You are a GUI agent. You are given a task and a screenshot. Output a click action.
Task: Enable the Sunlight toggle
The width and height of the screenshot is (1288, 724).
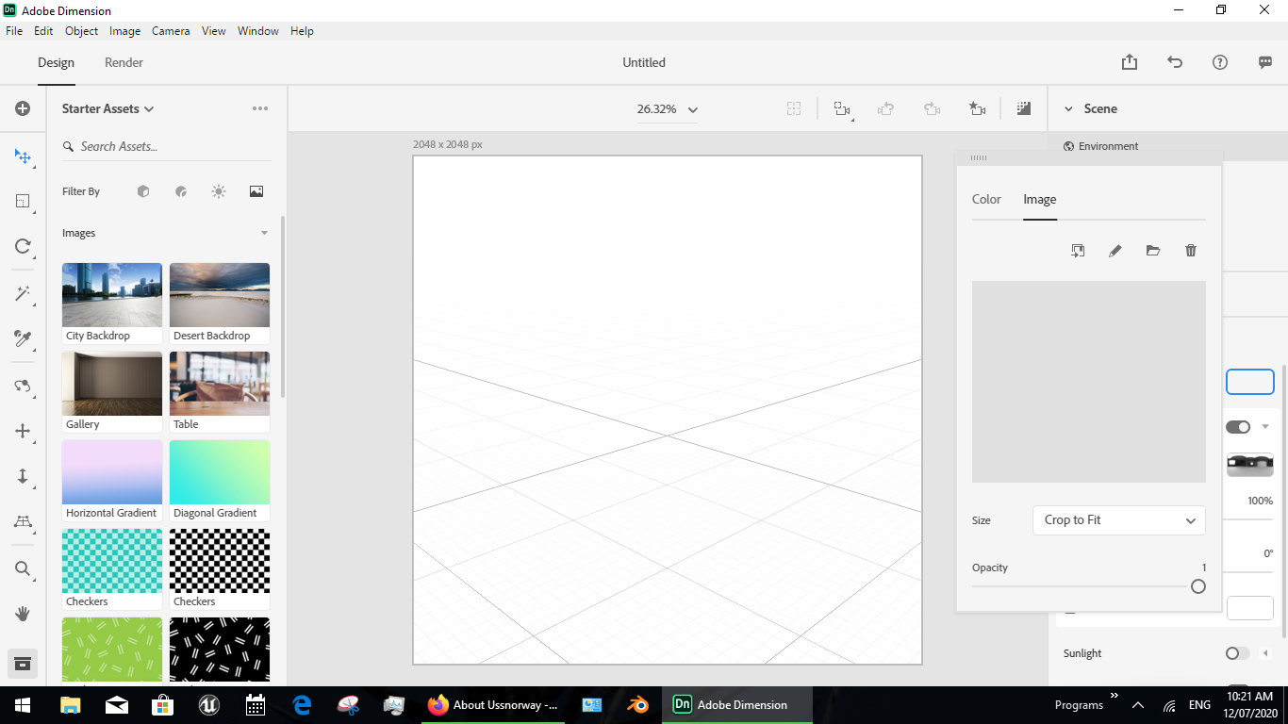1236,652
